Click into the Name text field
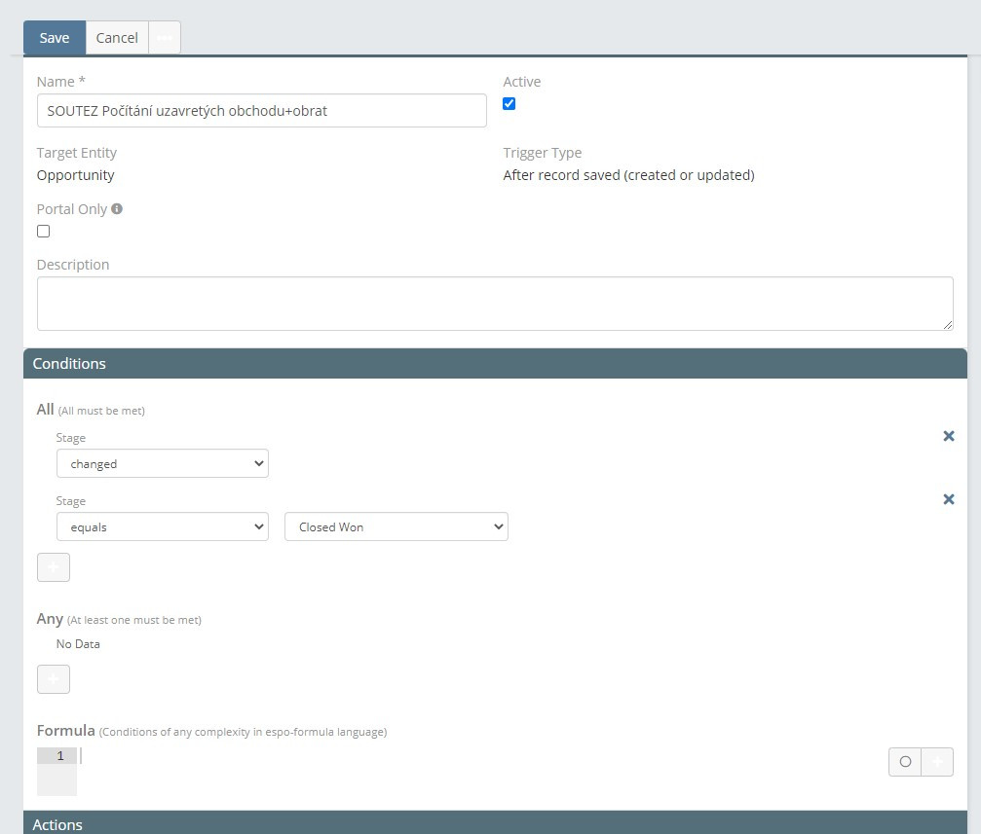 point(261,111)
